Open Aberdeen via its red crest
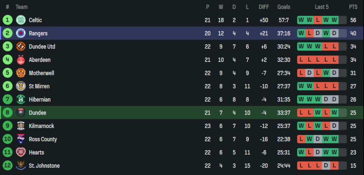 click(x=20, y=60)
